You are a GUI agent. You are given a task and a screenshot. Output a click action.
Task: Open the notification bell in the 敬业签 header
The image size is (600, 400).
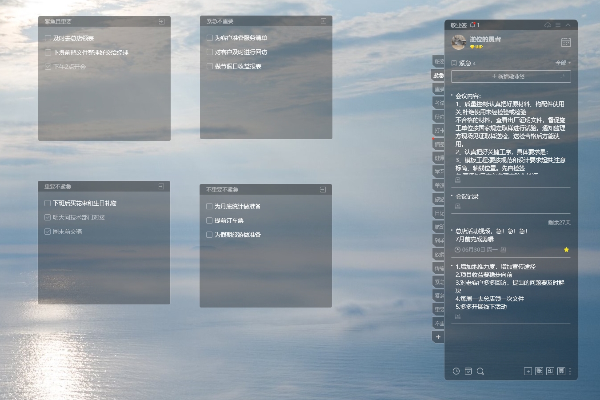(472, 25)
